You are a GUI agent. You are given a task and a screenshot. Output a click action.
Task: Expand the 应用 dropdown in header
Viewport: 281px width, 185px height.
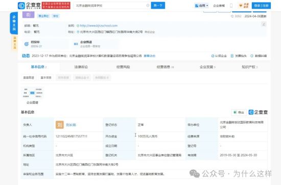click(202, 6)
